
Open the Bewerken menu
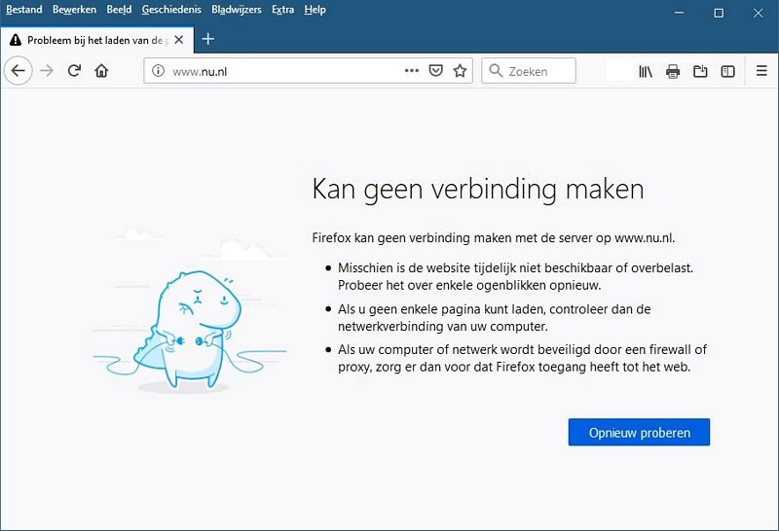click(x=75, y=10)
